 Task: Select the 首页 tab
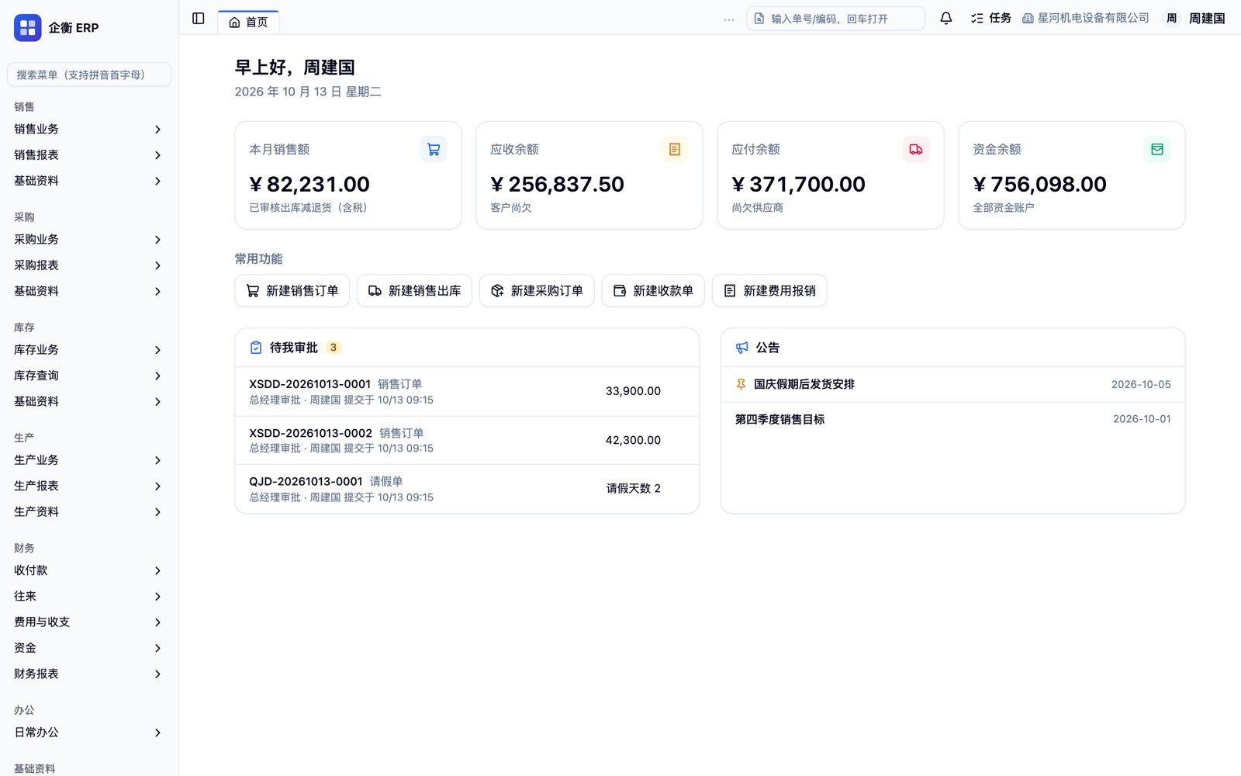pos(248,22)
